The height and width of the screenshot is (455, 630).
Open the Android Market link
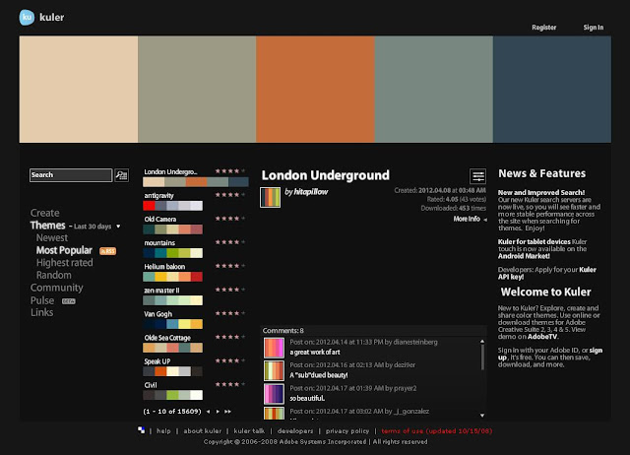[524, 256]
